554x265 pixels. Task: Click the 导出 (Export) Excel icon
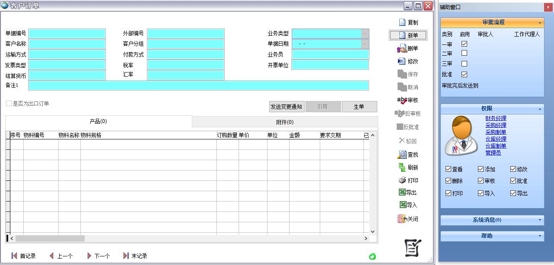[x=402, y=192]
